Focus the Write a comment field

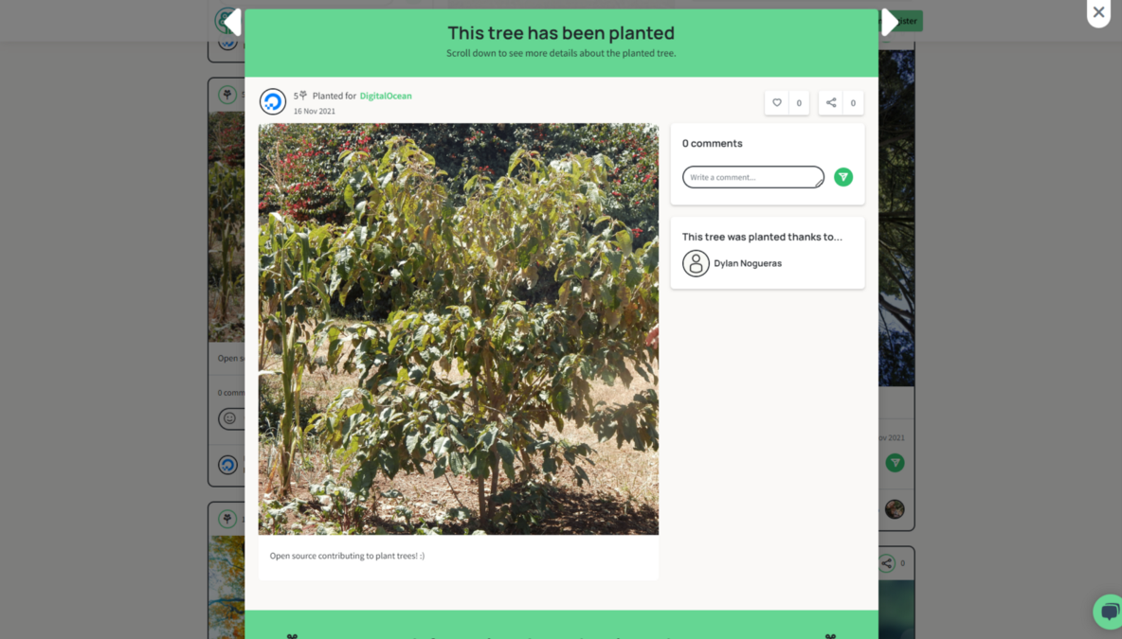(x=752, y=176)
